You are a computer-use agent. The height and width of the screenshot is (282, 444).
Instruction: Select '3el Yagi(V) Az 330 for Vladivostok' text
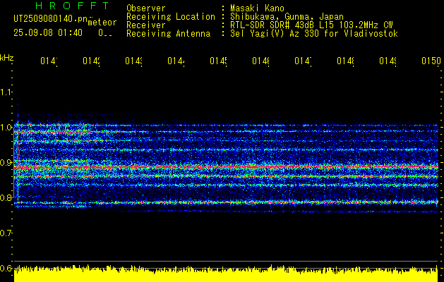(314, 34)
